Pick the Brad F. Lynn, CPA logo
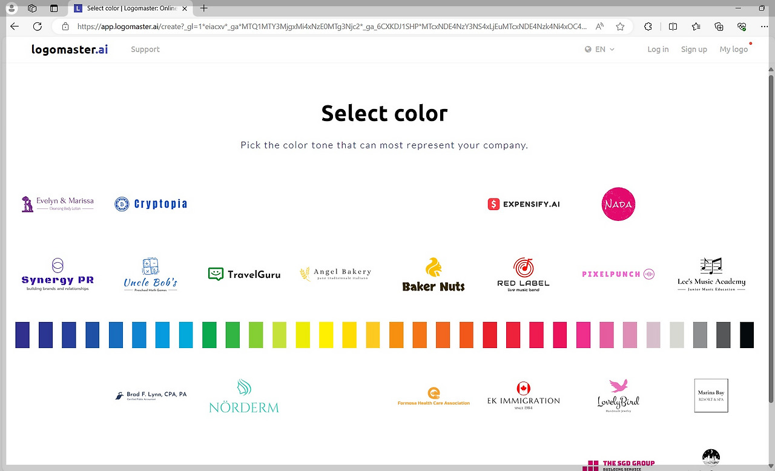 click(151, 395)
